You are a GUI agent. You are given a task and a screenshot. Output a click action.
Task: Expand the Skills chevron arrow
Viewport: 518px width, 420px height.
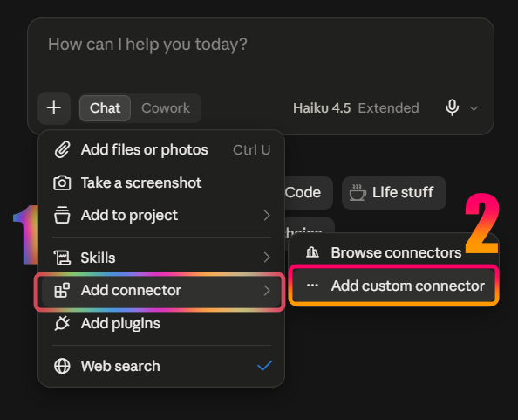pos(267,258)
